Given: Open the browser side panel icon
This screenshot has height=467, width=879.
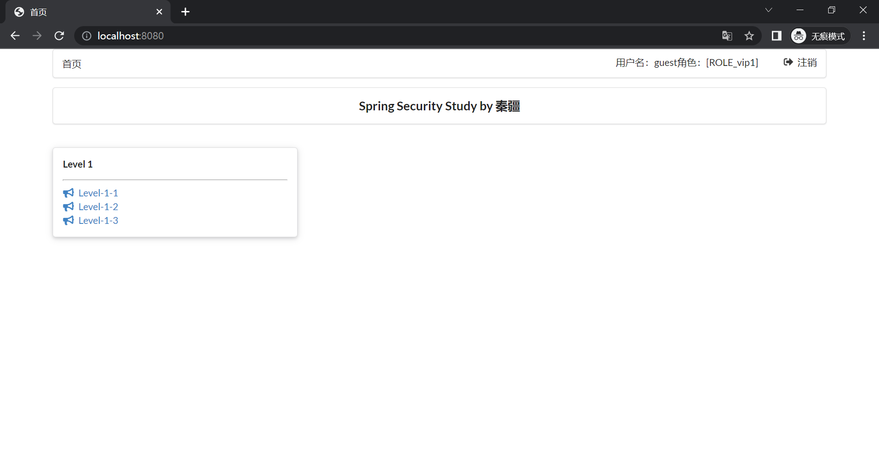Looking at the screenshot, I should pos(776,36).
